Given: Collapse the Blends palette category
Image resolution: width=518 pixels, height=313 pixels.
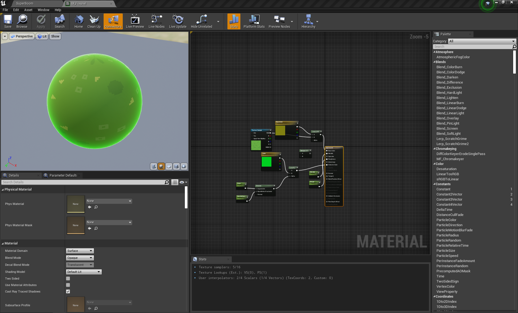Looking at the screenshot, I should click(x=434, y=62).
